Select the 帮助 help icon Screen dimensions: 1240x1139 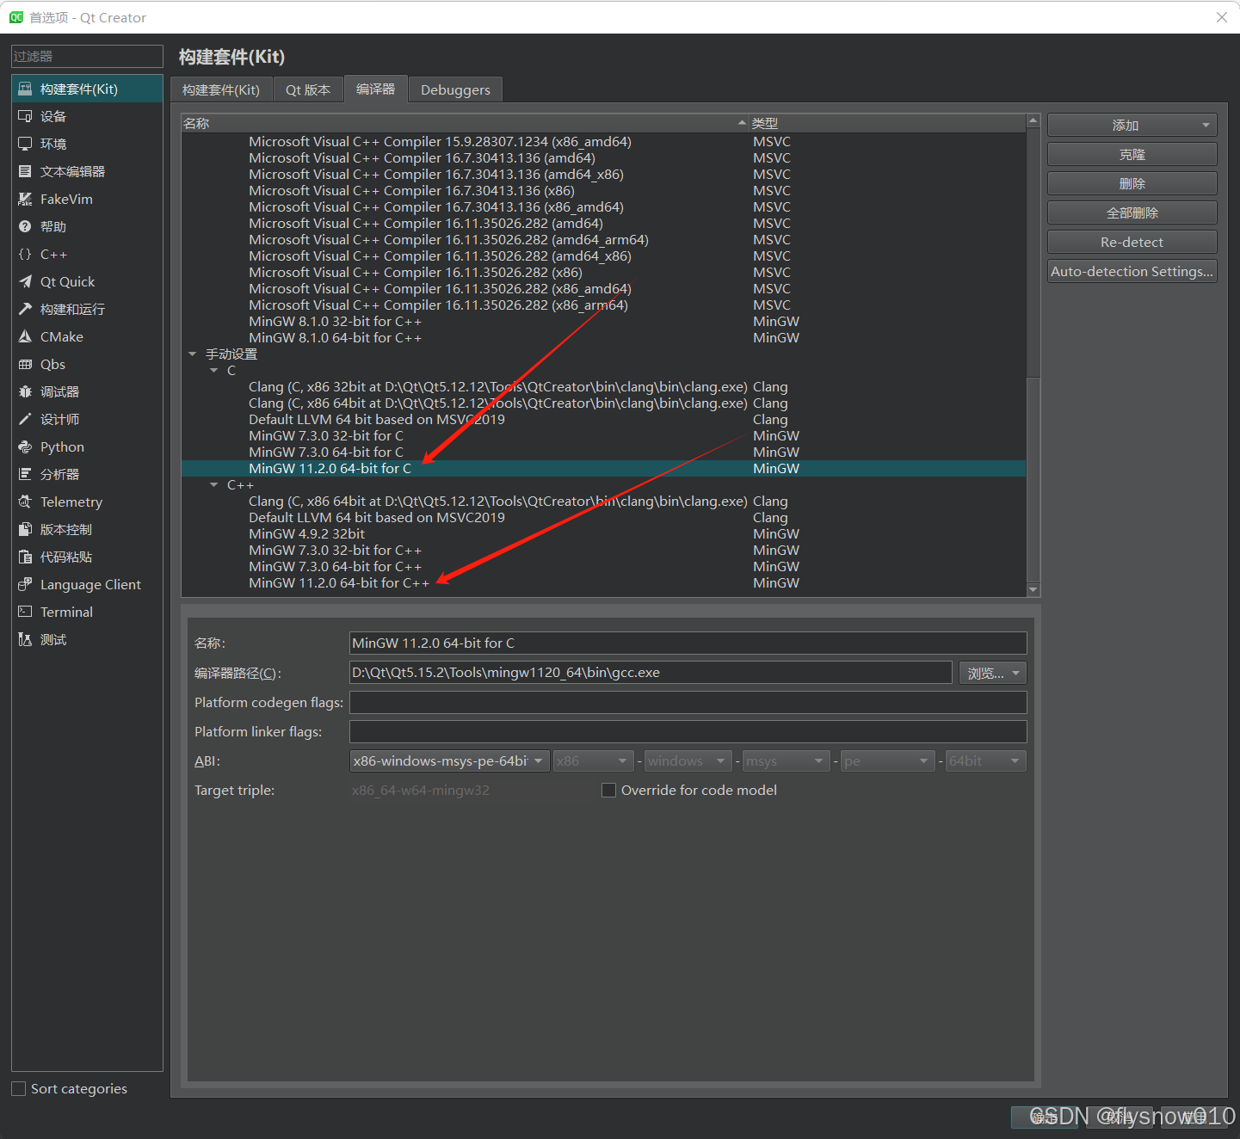25,226
